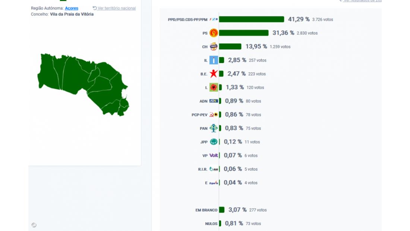The height and width of the screenshot is (231, 410).
Task: Click the EM BRANCO result bar
Action: click(222, 210)
